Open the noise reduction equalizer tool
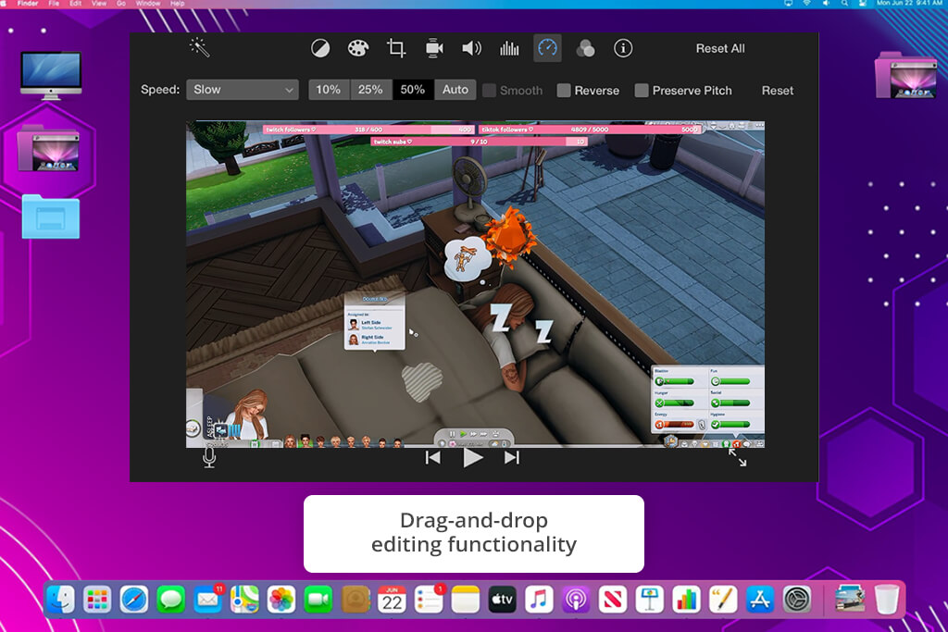The image size is (948, 632). [509, 48]
